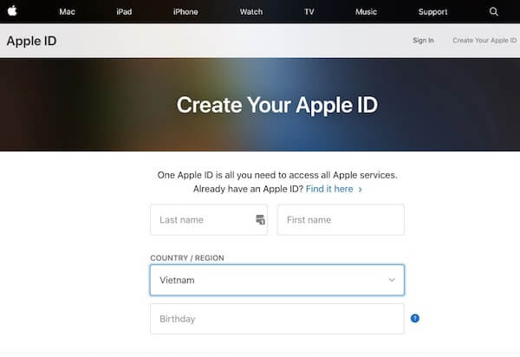Select iPhone in the top navigation

[x=185, y=12]
